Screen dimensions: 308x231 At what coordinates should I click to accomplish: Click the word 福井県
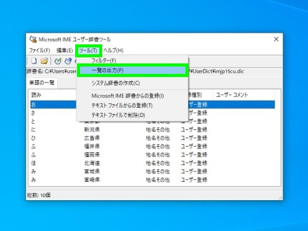pos(92,147)
